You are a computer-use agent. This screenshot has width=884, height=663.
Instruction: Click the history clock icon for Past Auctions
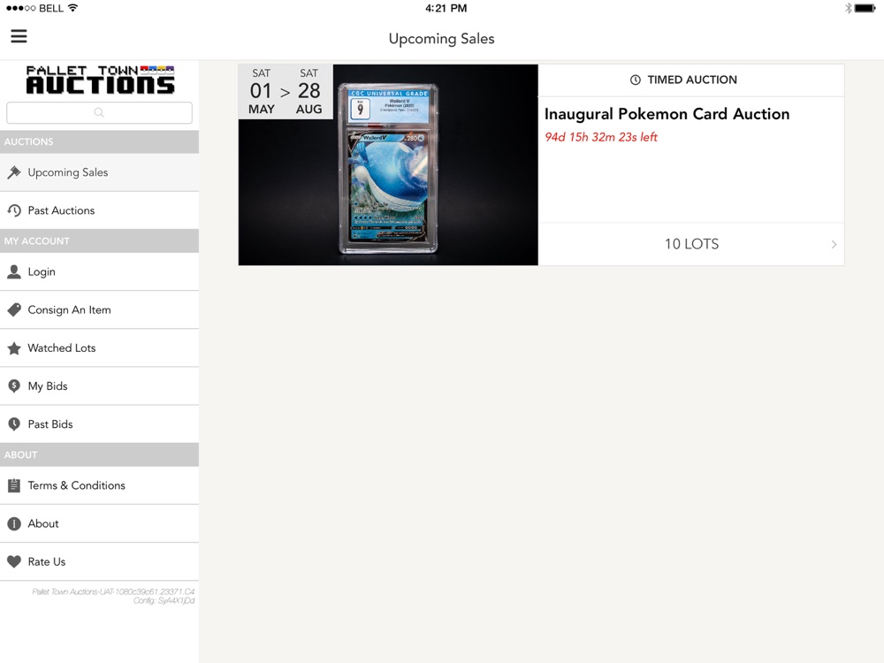coord(14,210)
